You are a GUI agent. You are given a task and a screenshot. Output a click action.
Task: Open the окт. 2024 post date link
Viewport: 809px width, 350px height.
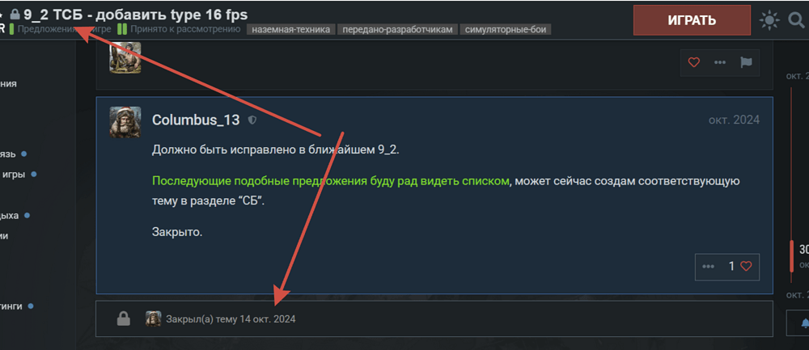coord(734,120)
